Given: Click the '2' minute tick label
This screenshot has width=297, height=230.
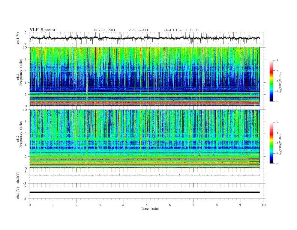Looking at the screenshot, I should (76, 205).
